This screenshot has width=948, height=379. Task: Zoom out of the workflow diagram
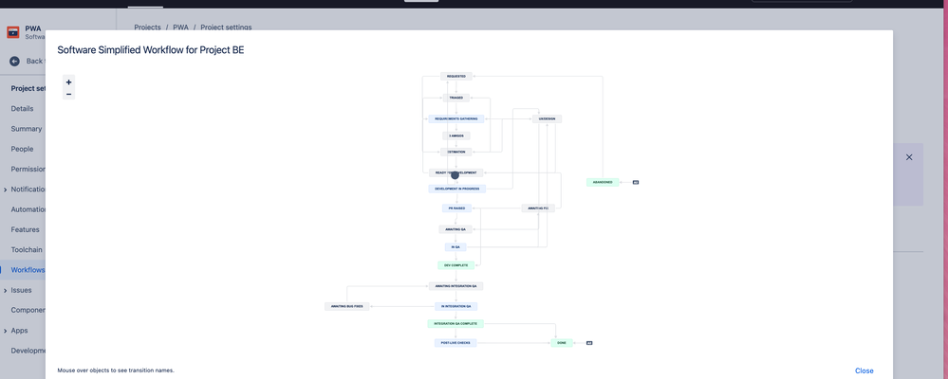click(x=69, y=94)
